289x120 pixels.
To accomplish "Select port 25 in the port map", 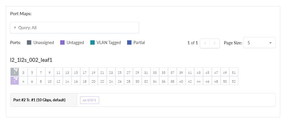I will tap(120, 72).
